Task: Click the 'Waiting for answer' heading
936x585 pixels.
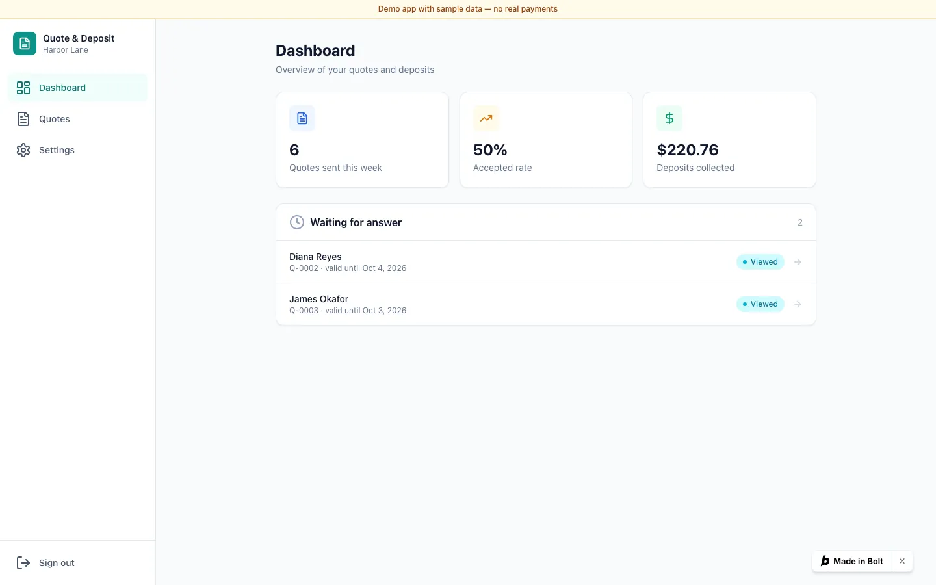Action: coord(356,222)
